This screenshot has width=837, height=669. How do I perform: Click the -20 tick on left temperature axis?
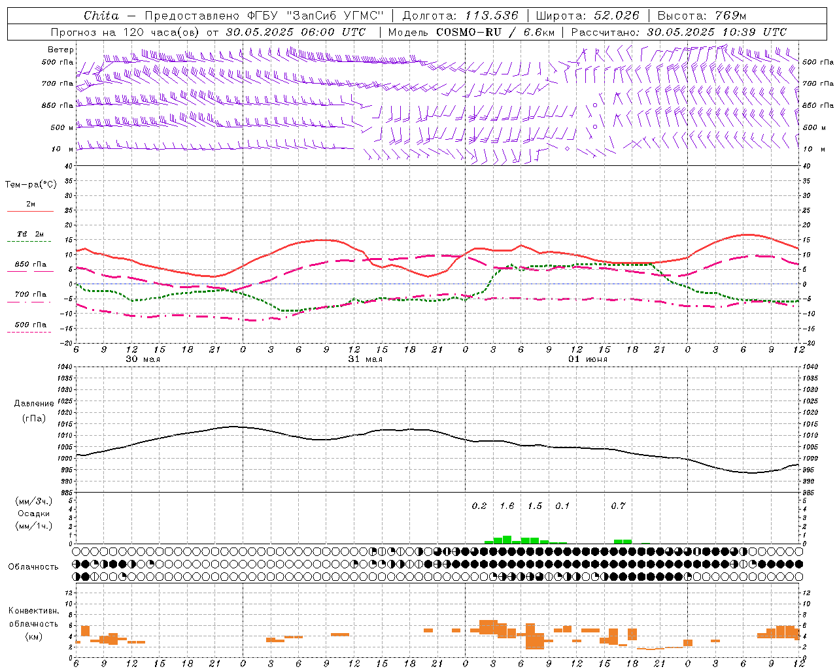pos(67,343)
